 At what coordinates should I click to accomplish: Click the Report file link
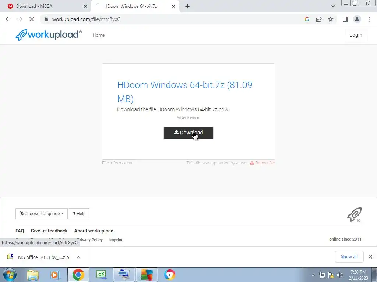262,163
